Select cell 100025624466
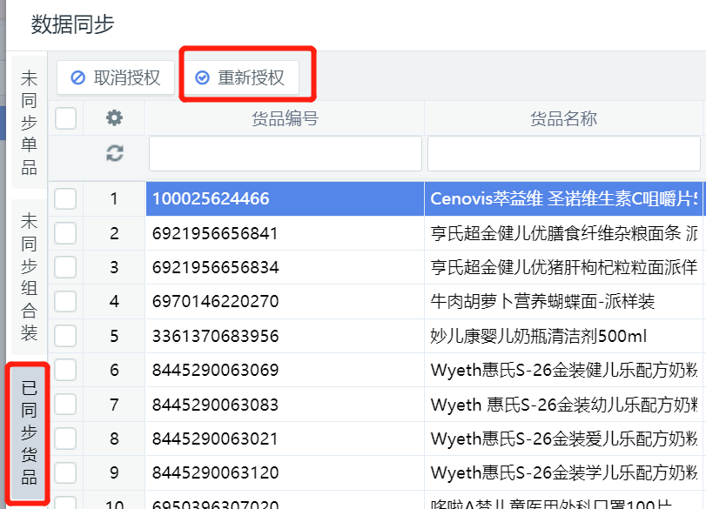This screenshot has width=706, height=509. pos(285,198)
